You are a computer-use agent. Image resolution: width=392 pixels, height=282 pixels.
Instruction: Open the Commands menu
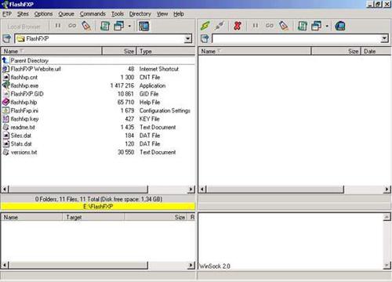(x=93, y=14)
